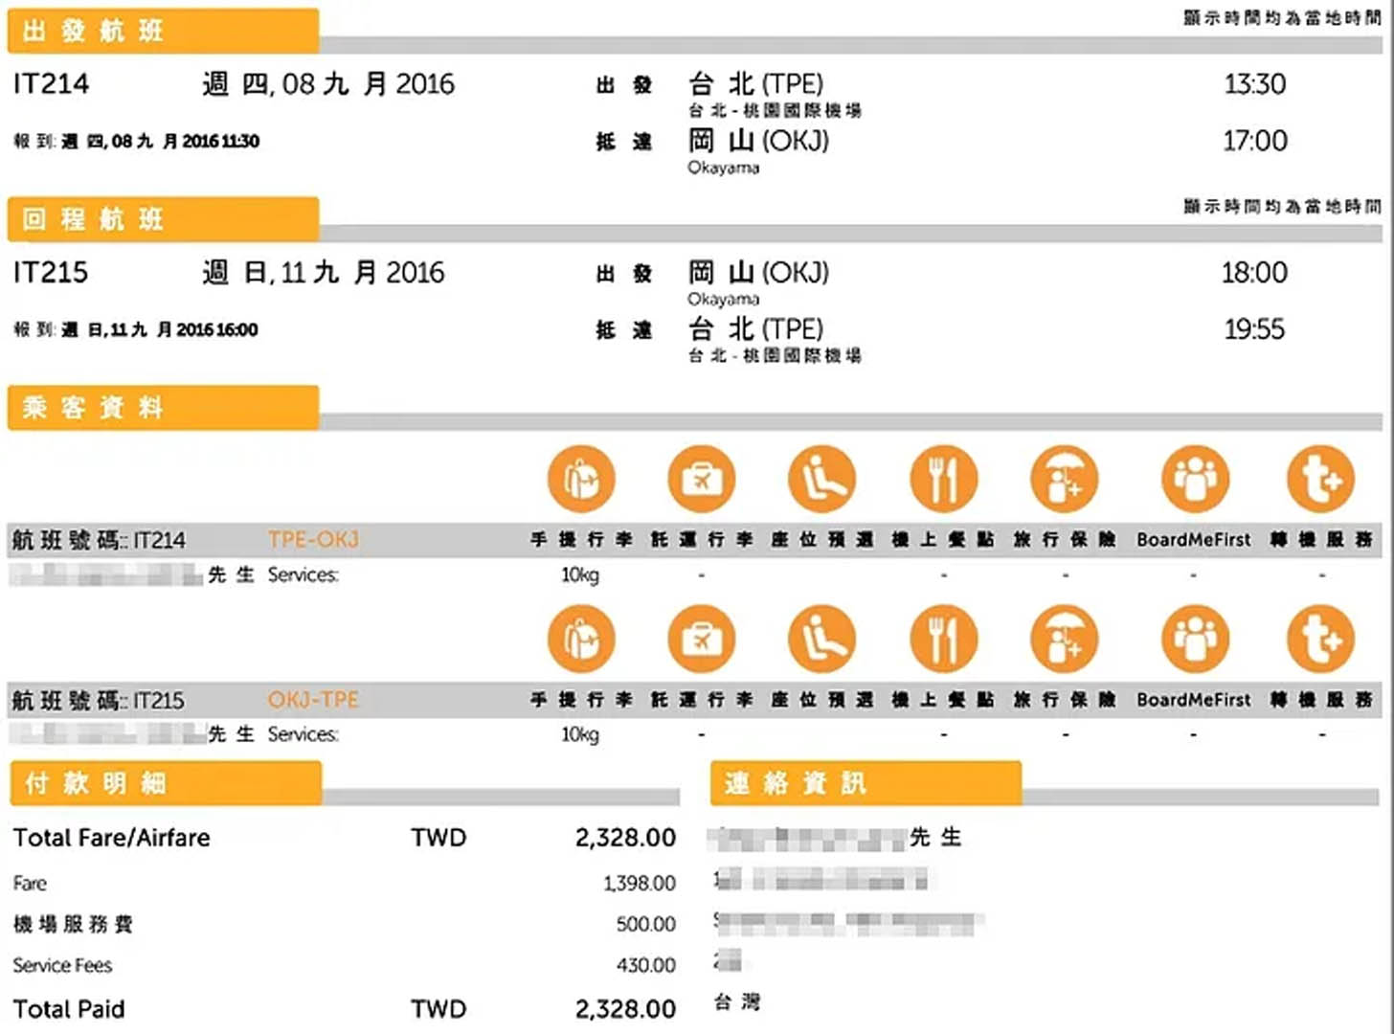Click the Fare amount 1,398.00
Screen dimensions: 1394x1034
coord(640,883)
